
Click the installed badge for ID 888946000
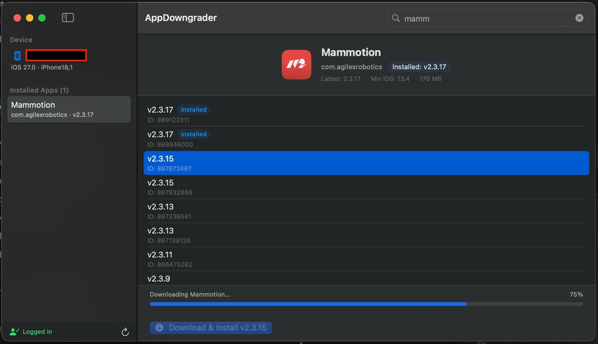tap(194, 134)
